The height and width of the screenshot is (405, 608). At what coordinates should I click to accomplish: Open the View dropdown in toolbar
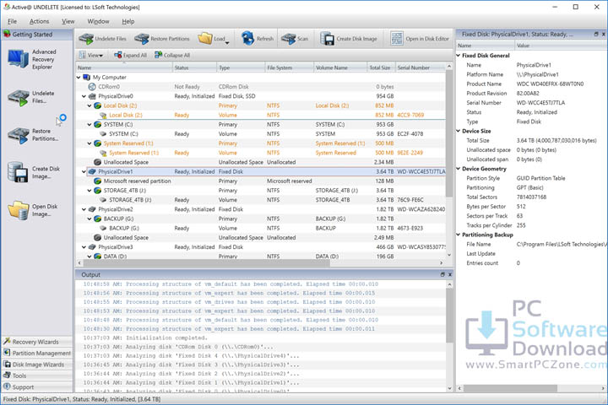click(91, 55)
